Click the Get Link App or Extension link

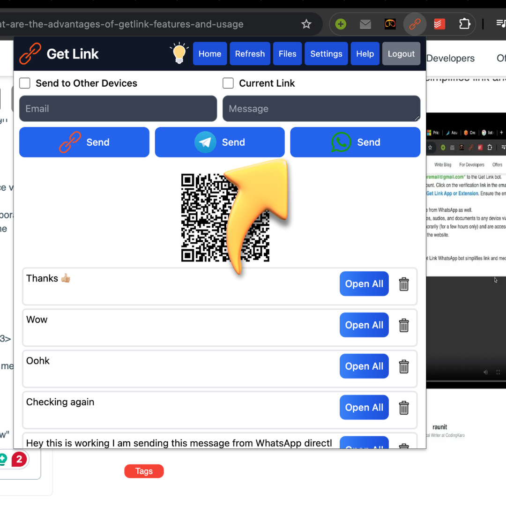452,193
